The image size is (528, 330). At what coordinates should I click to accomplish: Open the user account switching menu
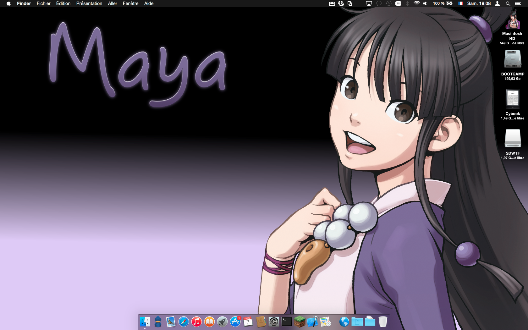coord(498,3)
